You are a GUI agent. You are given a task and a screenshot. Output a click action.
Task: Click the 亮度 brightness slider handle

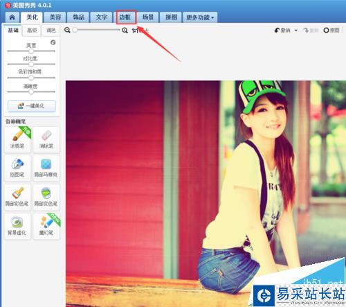pos(31,51)
